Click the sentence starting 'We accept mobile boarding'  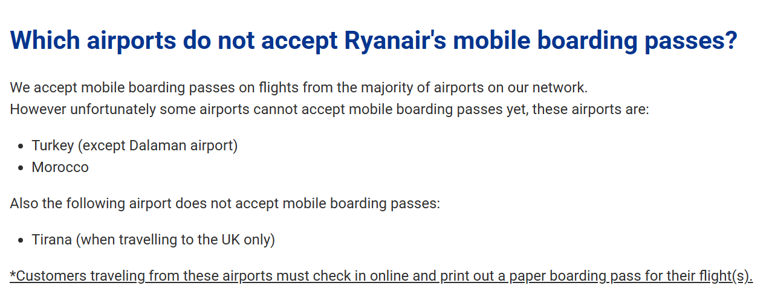click(x=299, y=88)
